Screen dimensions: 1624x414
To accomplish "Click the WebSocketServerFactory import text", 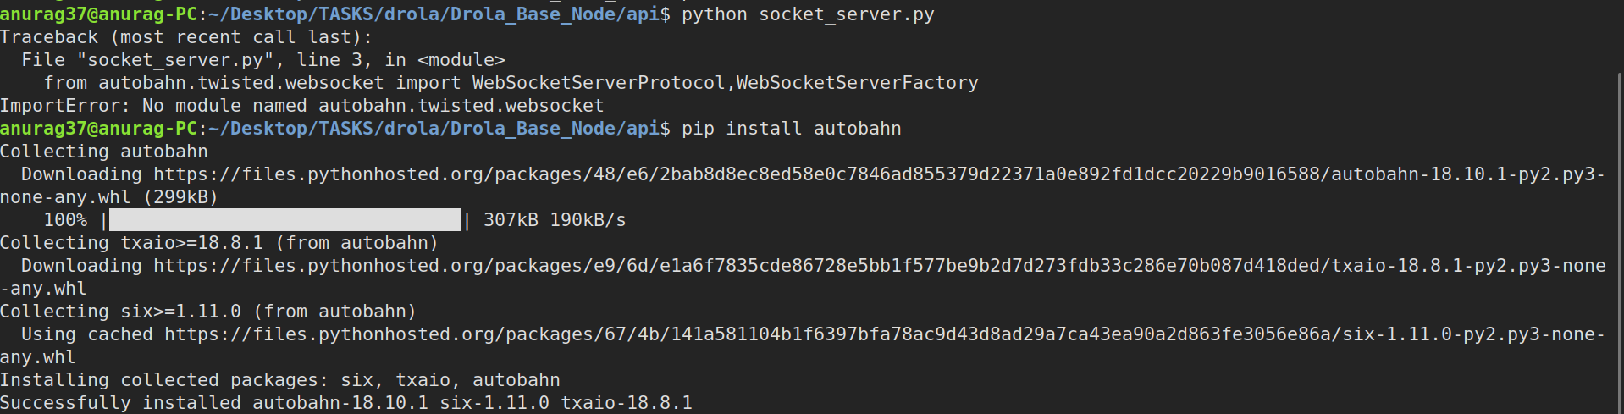I will tap(857, 83).
